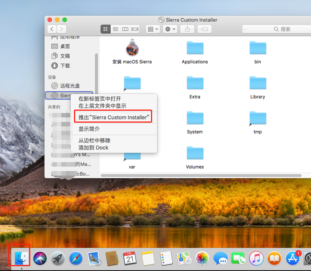Select the Extra folder
Screen dimensions: 311x271
(x=195, y=83)
